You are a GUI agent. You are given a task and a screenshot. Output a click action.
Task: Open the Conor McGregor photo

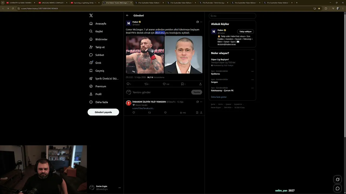pos(145,55)
